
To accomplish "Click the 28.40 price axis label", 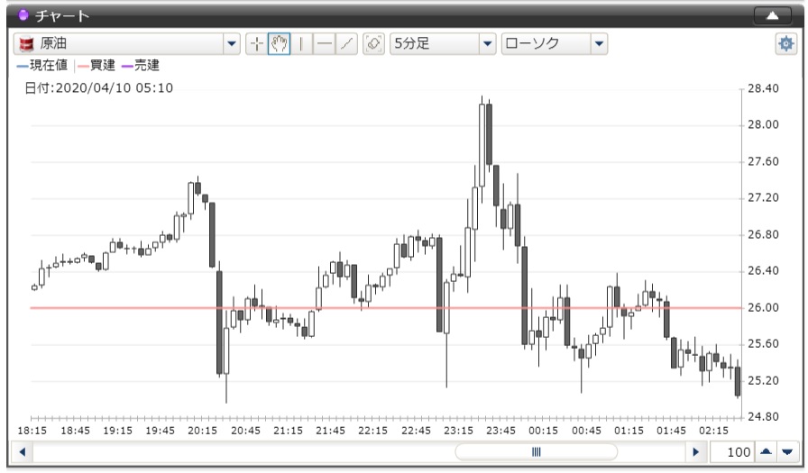I will 763,88.
